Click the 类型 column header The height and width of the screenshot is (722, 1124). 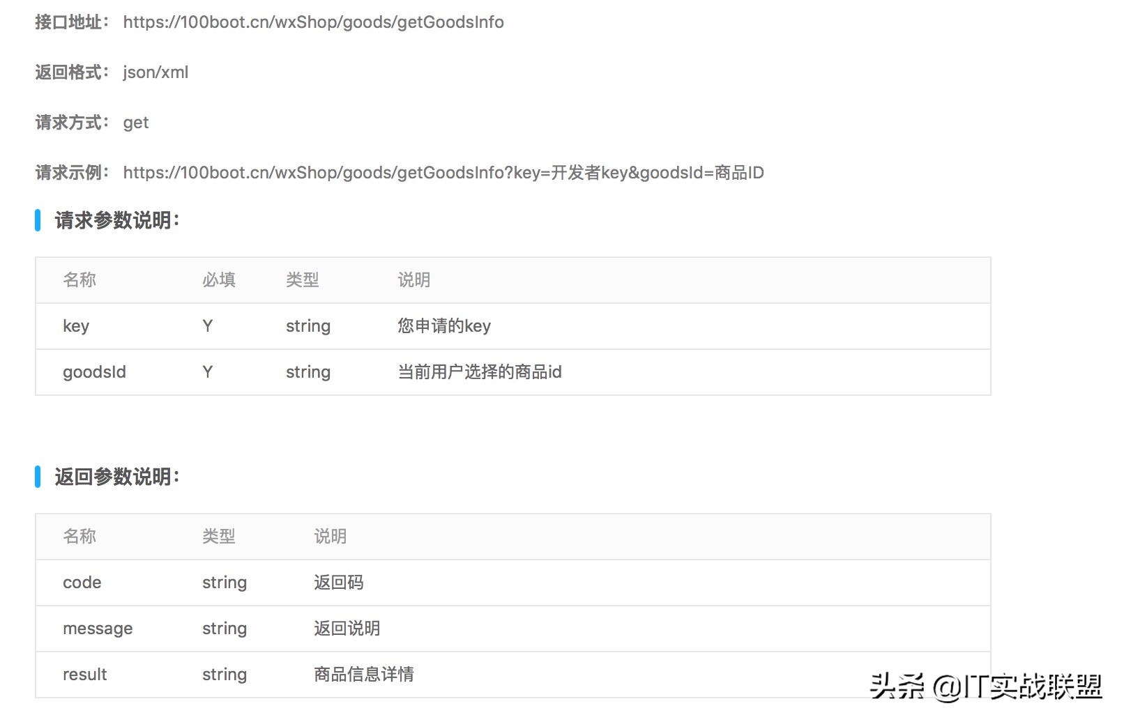tap(302, 279)
